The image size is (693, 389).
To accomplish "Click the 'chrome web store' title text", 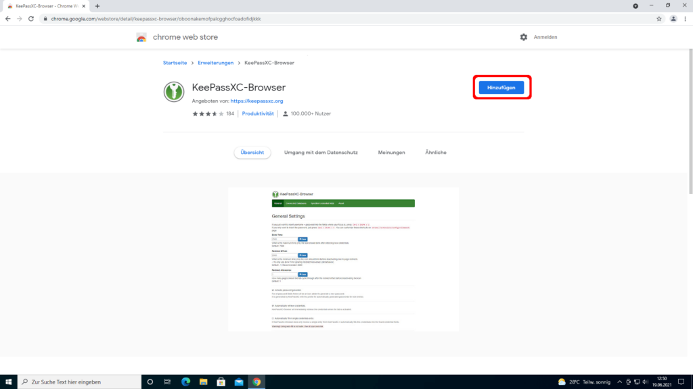I will [x=185, y=37].
